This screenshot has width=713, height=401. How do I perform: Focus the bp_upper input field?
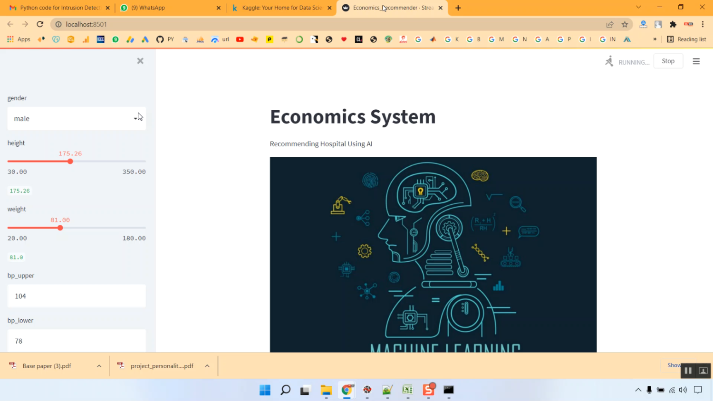(77, 296)
